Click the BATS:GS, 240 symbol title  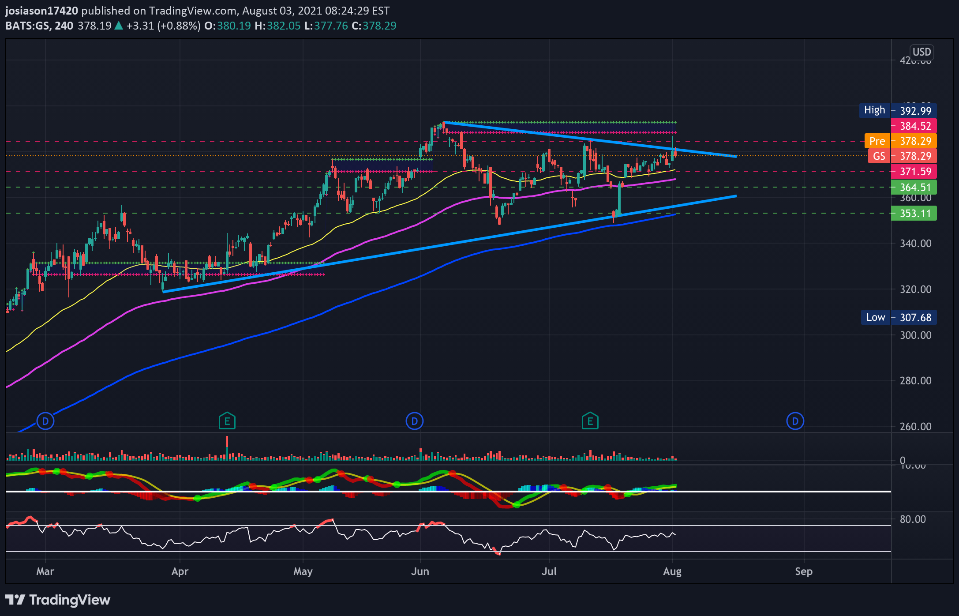[x=39, y=26]
